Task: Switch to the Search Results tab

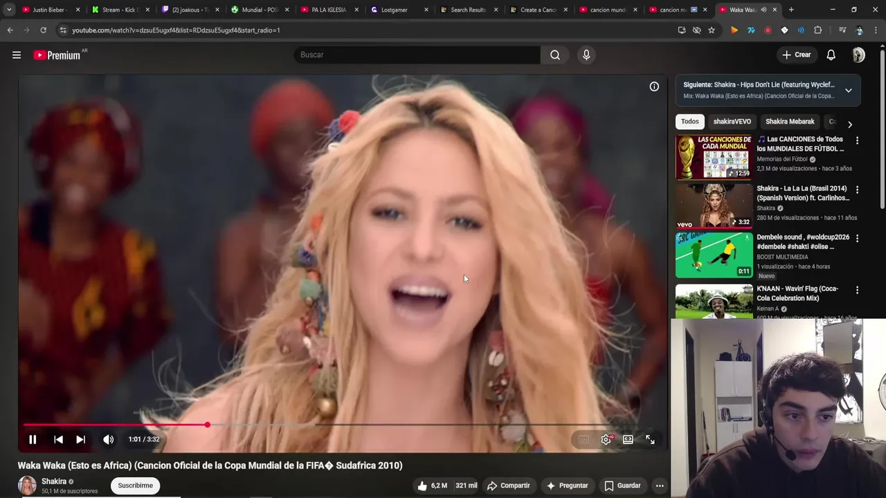Action: pos(468,10)
